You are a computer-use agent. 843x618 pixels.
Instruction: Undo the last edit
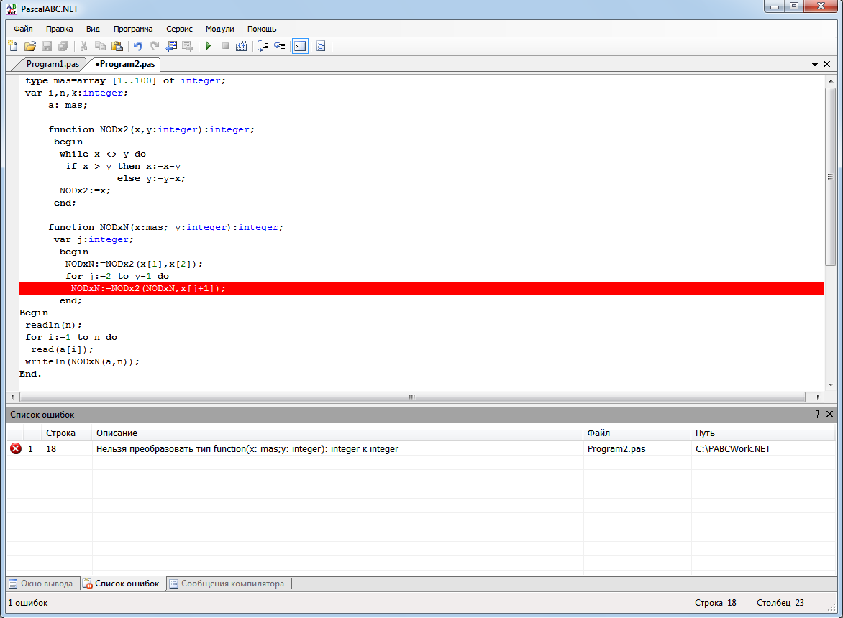[138, 46]
